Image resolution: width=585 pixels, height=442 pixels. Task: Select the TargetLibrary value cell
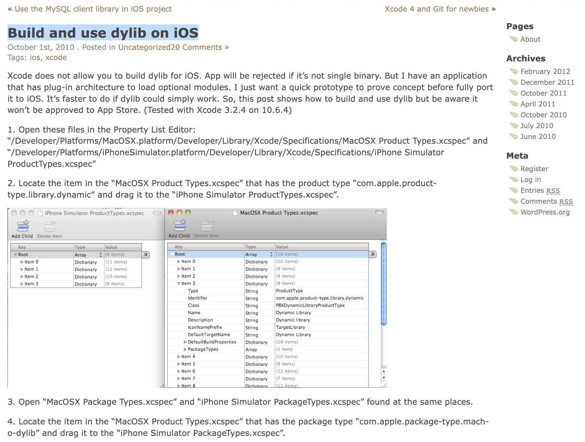[322, 327]
